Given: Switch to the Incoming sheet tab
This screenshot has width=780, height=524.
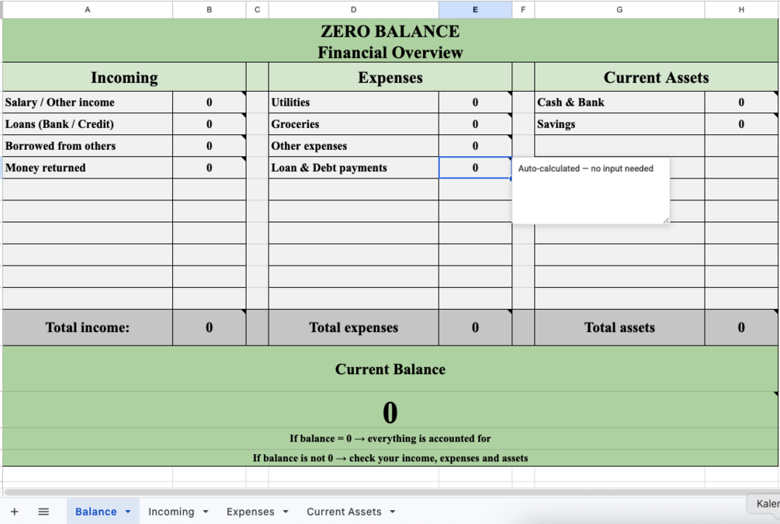Looking at the screenshot, I should tap(171, 512).
